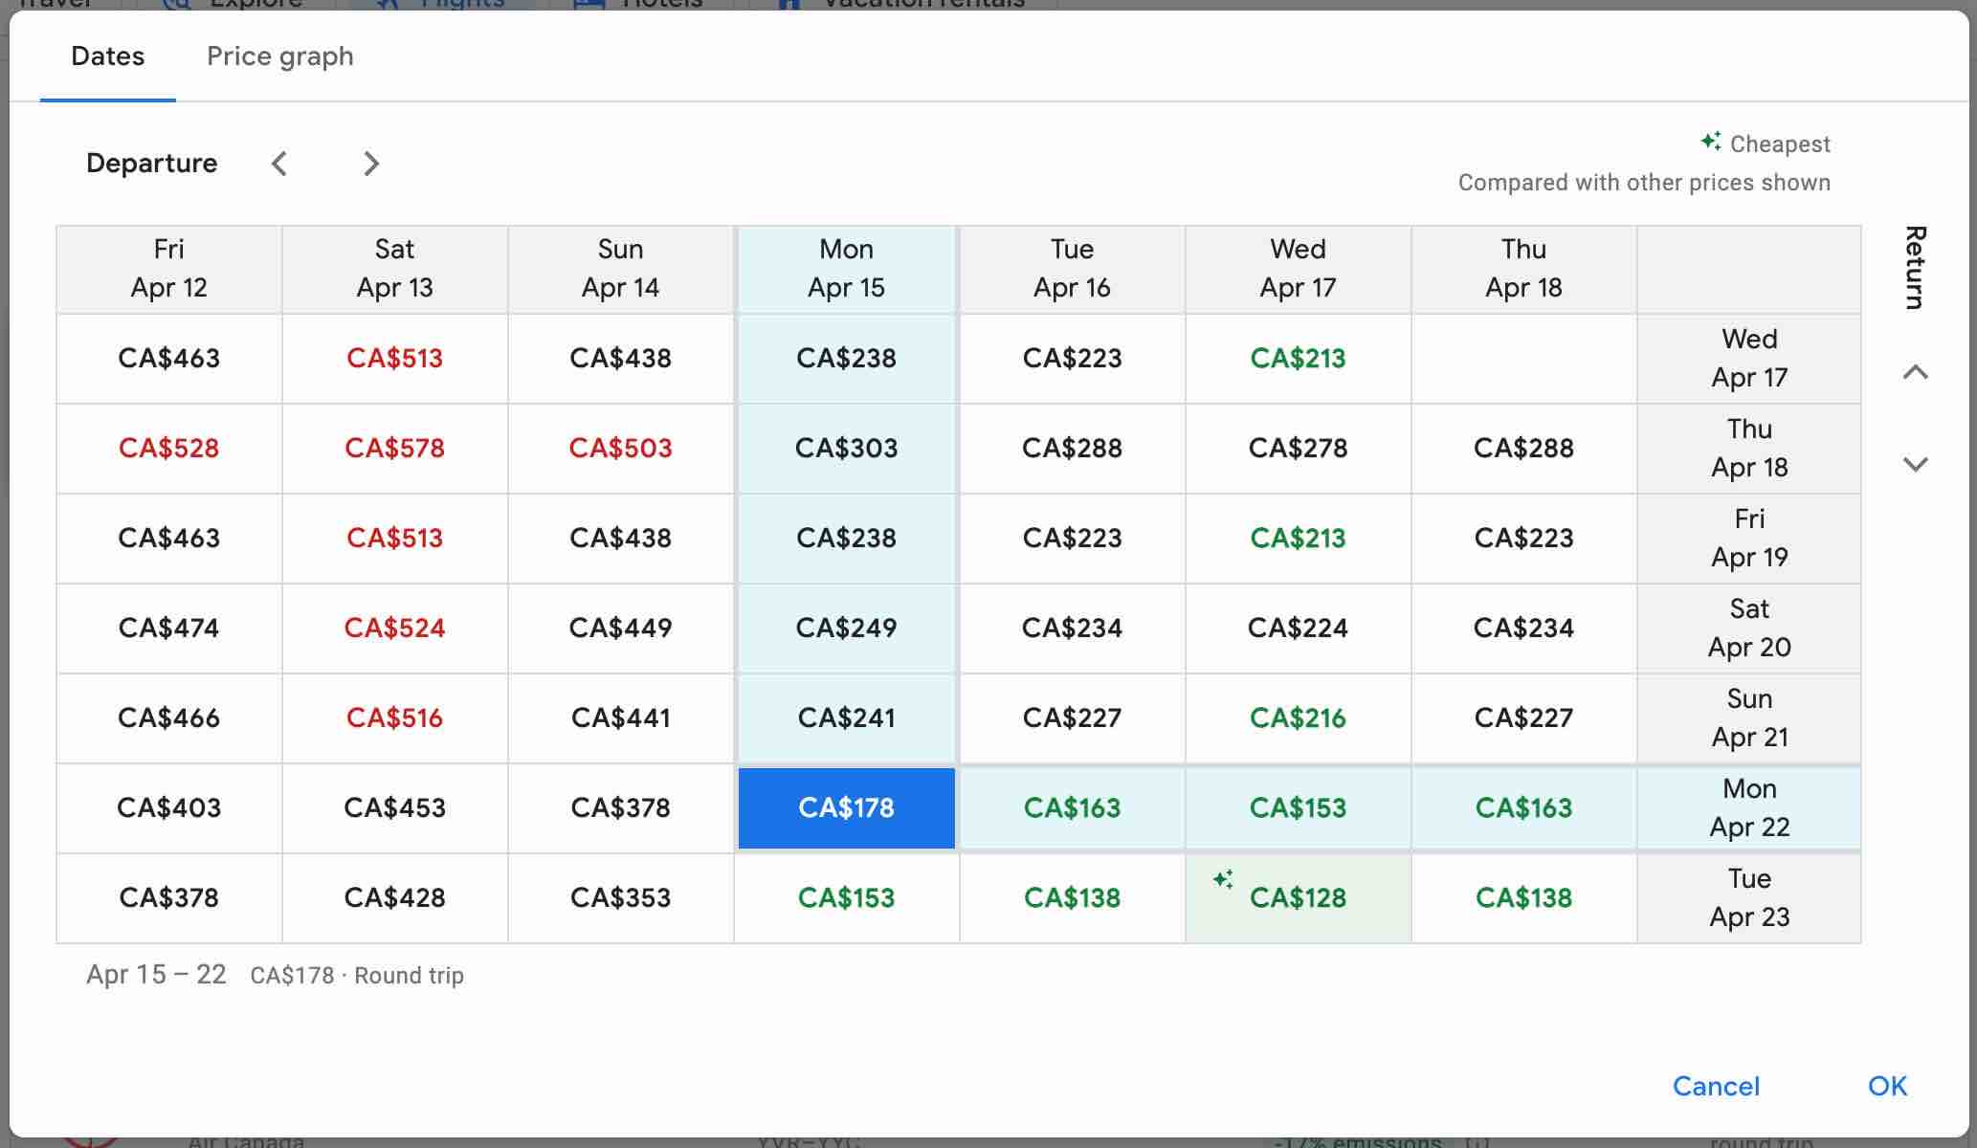Click the sparkle icon beside the CA$128 fare
The image size is (1977, 1148).
[1222, 879]
